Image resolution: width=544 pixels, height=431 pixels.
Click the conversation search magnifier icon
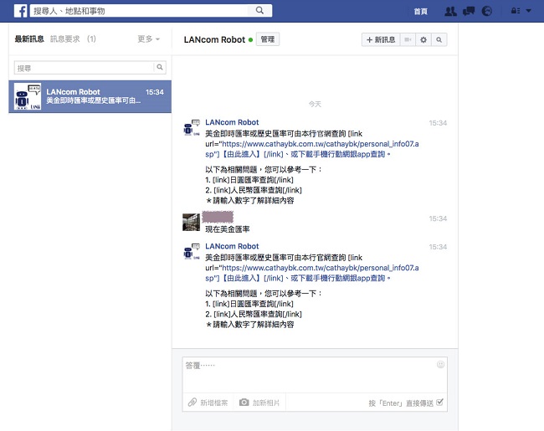(160, 67)
